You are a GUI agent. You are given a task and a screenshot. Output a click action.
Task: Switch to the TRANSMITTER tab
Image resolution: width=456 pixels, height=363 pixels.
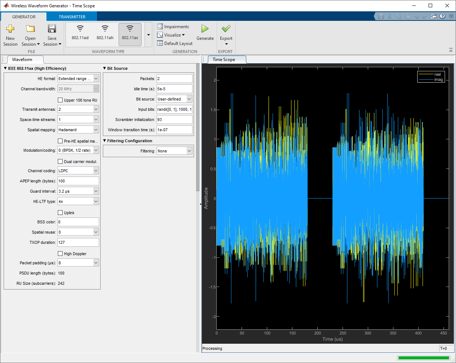pos(72,17)
